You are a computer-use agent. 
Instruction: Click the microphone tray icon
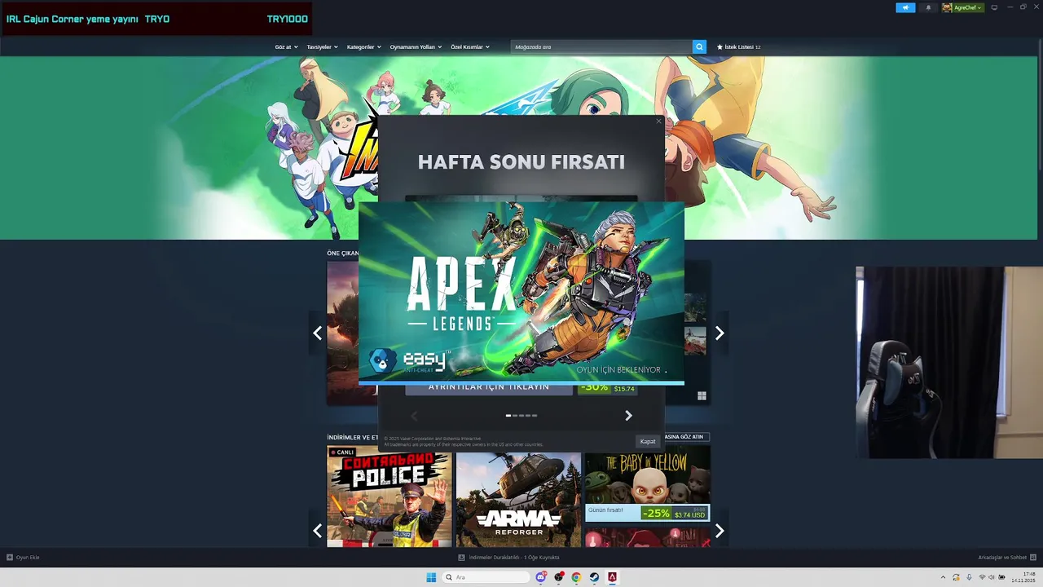coord(969,577)
